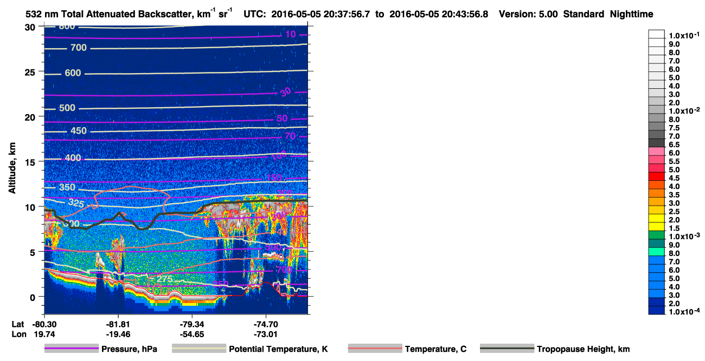Select the 'Temperature, C' legend label
705x361 pixels.
tap(435, 349)
